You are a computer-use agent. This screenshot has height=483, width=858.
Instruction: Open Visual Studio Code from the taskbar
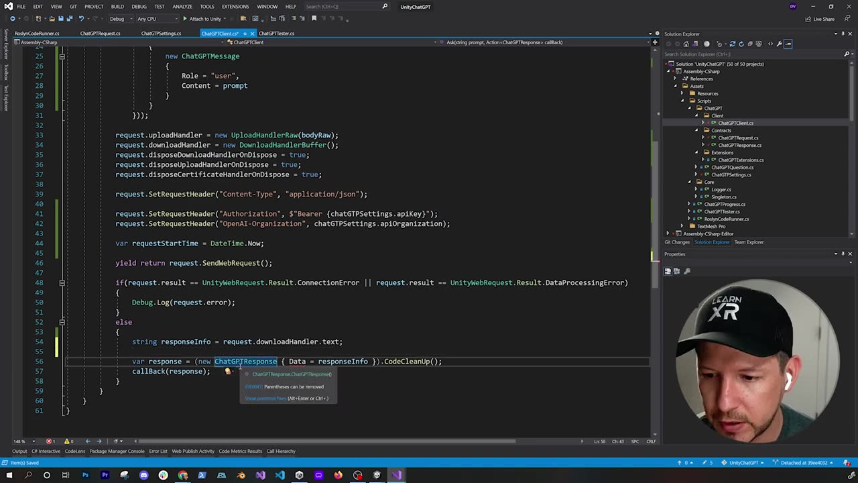coord(280,475)
